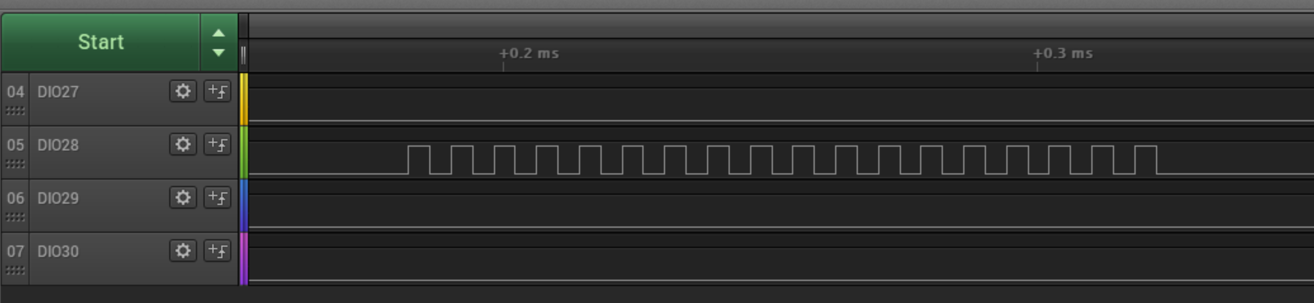Screen dimensions: 1314x303
Task: Add a trigger edge on DIO30
Action: [217, 250]
